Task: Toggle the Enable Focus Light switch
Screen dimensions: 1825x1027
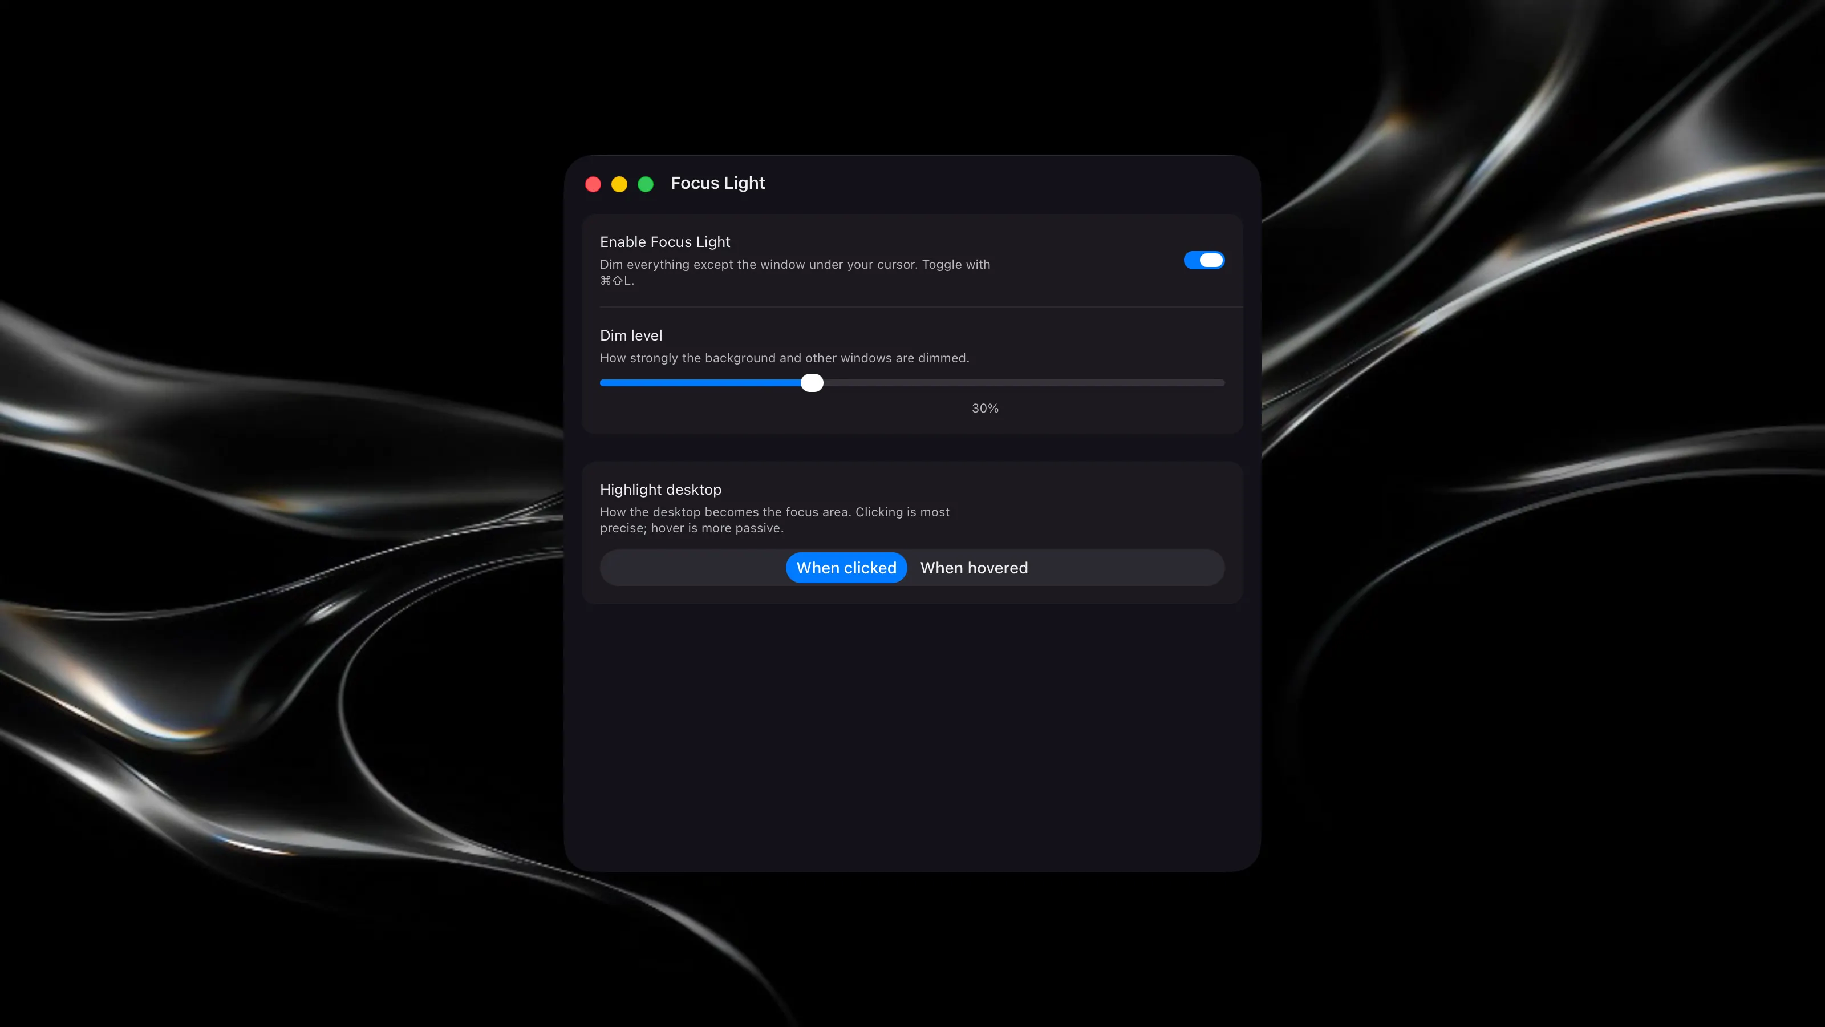Action: point(1204,260)
